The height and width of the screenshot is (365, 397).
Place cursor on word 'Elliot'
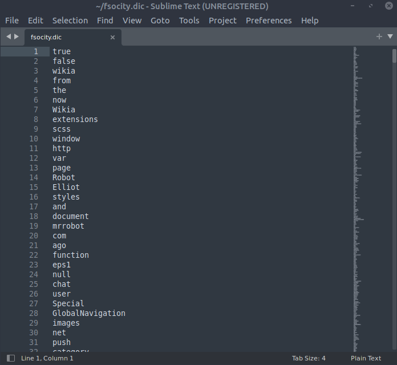[x=66, y=187]
